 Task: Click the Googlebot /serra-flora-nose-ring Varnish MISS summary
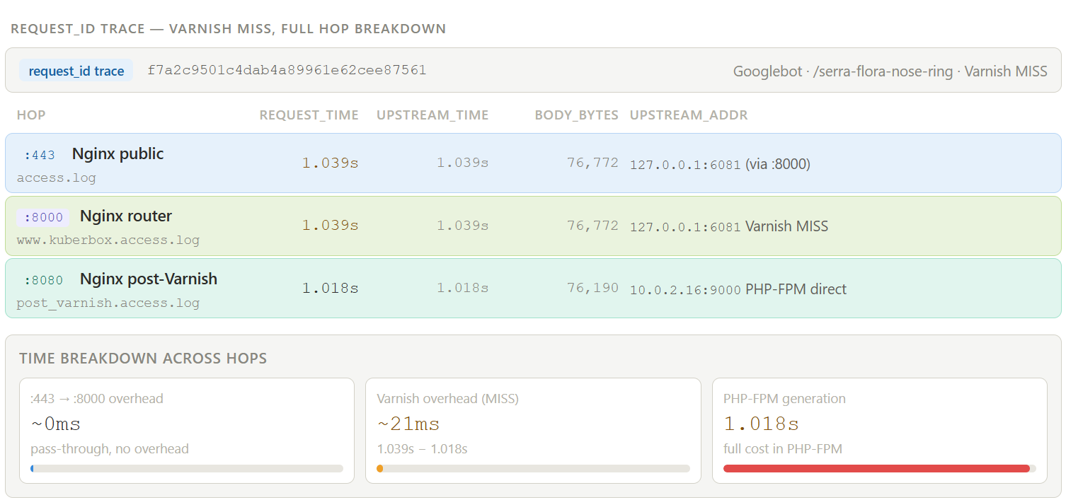pos(890,71)
